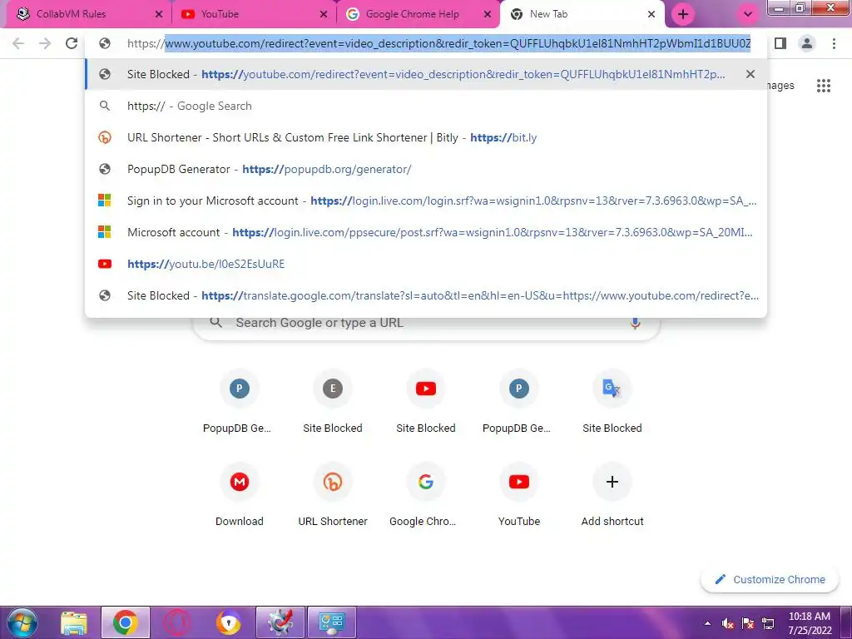Open the Google apps grid
Viewport: 852px width, 639px height.
(x=823, y=86)
